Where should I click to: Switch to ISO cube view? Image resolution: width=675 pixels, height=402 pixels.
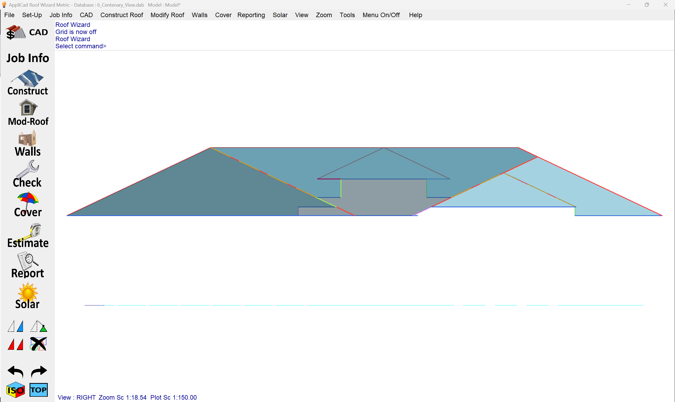pos(16,390)
